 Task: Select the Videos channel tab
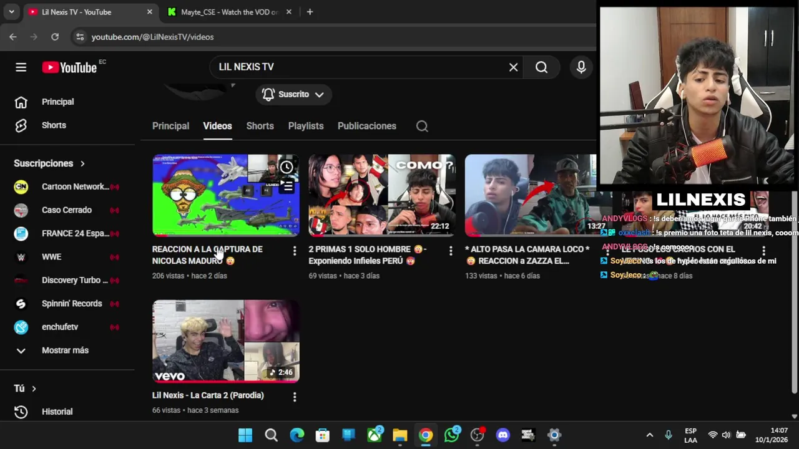point(217,126)
